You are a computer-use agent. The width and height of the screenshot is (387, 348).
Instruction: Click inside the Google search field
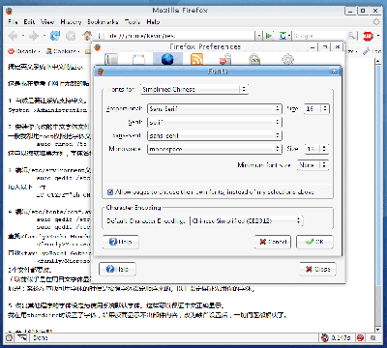tap(319, 36)
